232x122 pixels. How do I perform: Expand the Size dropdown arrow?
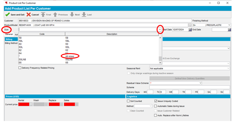[160, 30]
